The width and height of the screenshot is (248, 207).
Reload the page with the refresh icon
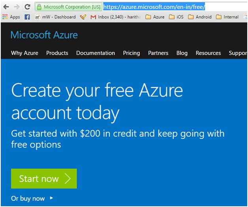click(x=27, y=7)
